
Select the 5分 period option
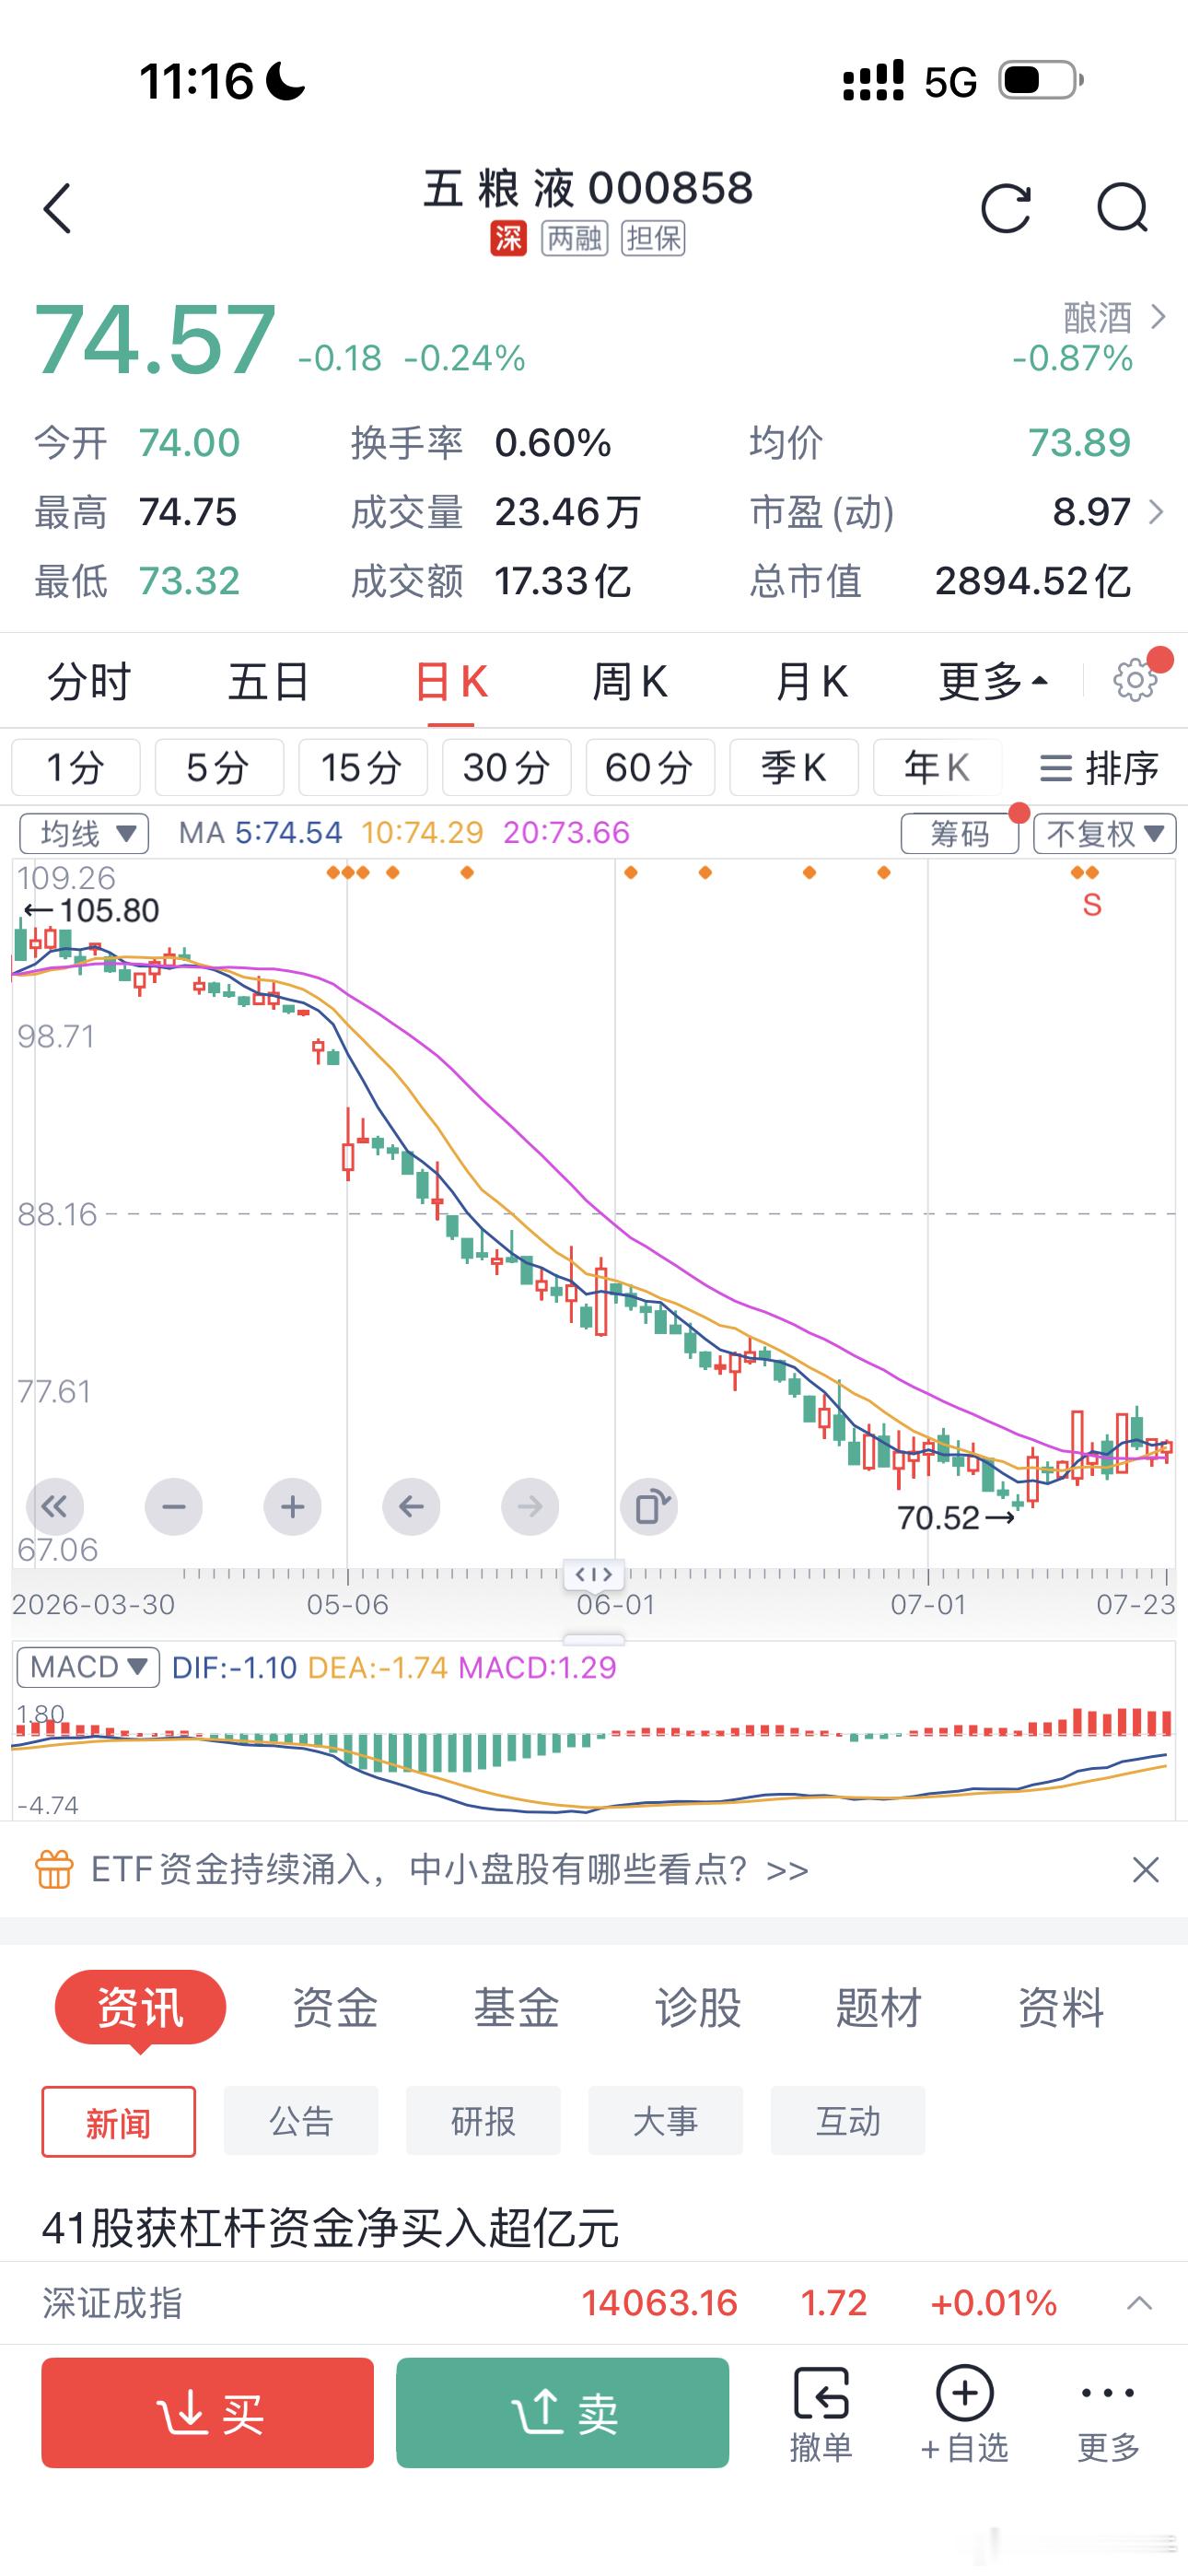click(219, 767)
